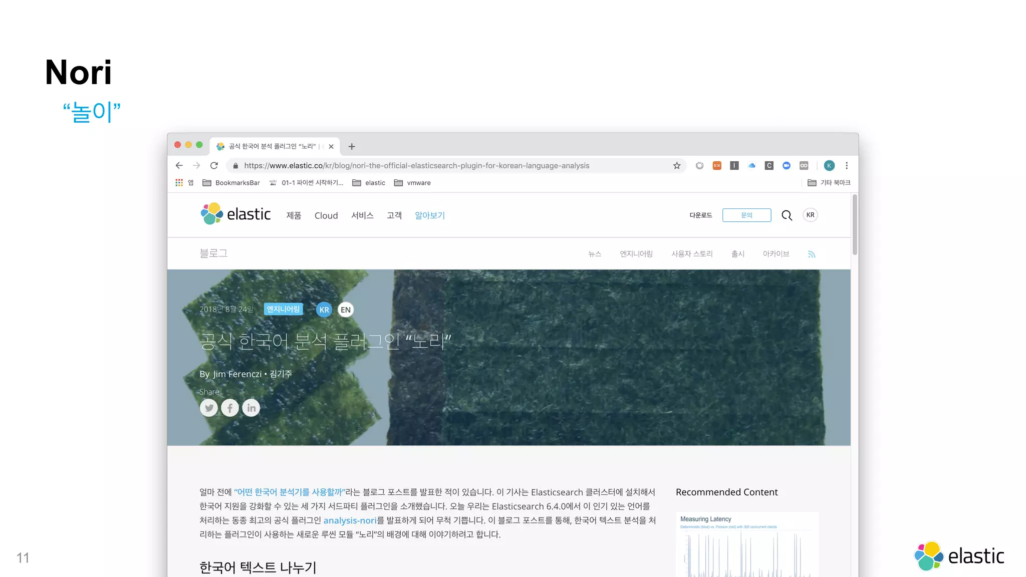Click the dark square I extension icon
This screenshot has height=577, width=1026.
(734, 165)
